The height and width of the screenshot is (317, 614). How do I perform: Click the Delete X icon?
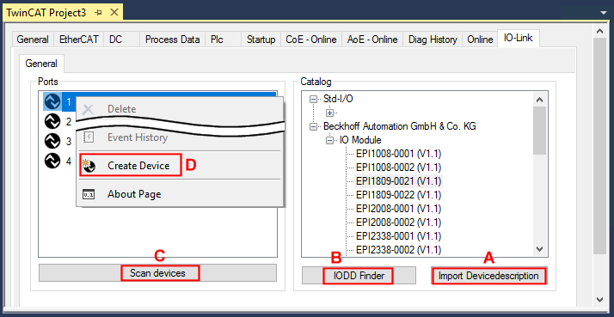click(x=89, y=109)
